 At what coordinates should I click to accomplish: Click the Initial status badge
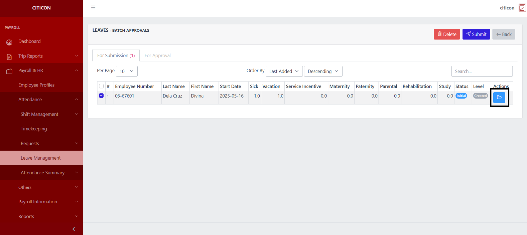point(461,96)
